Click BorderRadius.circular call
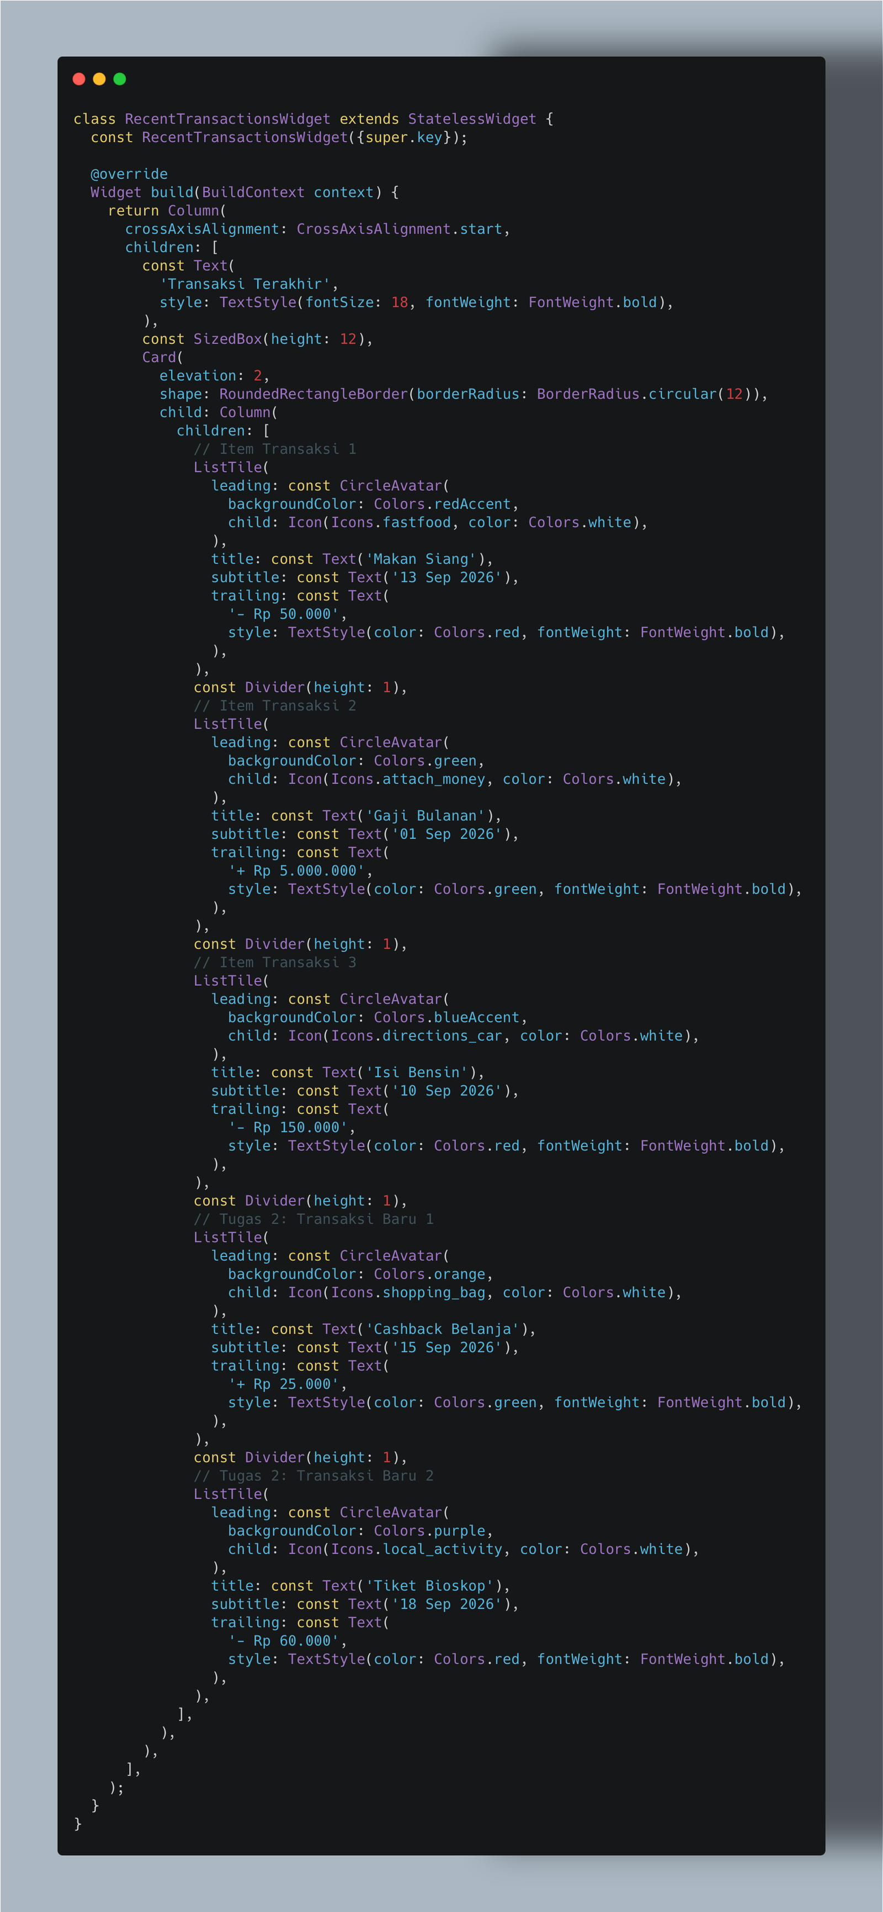The width and height of the screenshot is (883, 1912). click(x=627, y=394)
